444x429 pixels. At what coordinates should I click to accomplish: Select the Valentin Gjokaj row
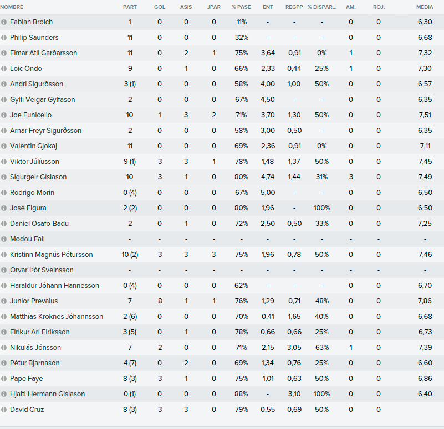click(x=222, y=146)
